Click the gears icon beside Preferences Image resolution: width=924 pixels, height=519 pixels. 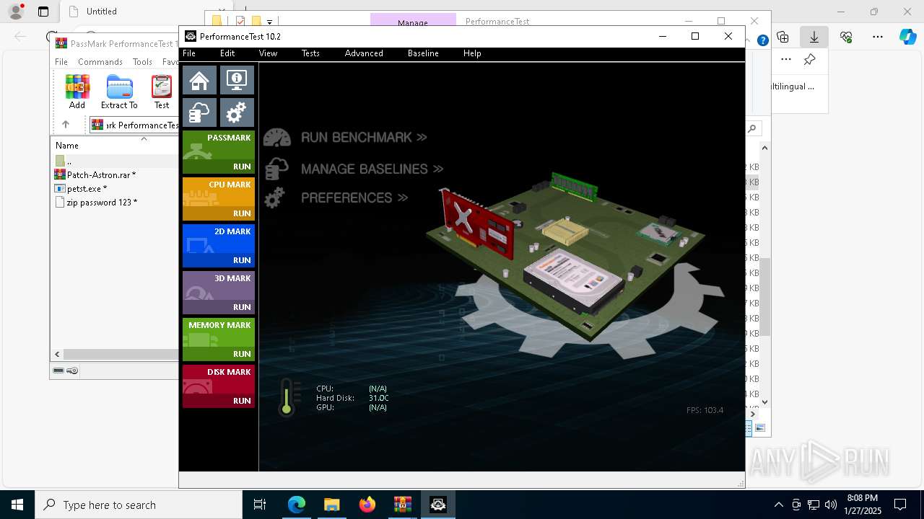click(274, 198)
